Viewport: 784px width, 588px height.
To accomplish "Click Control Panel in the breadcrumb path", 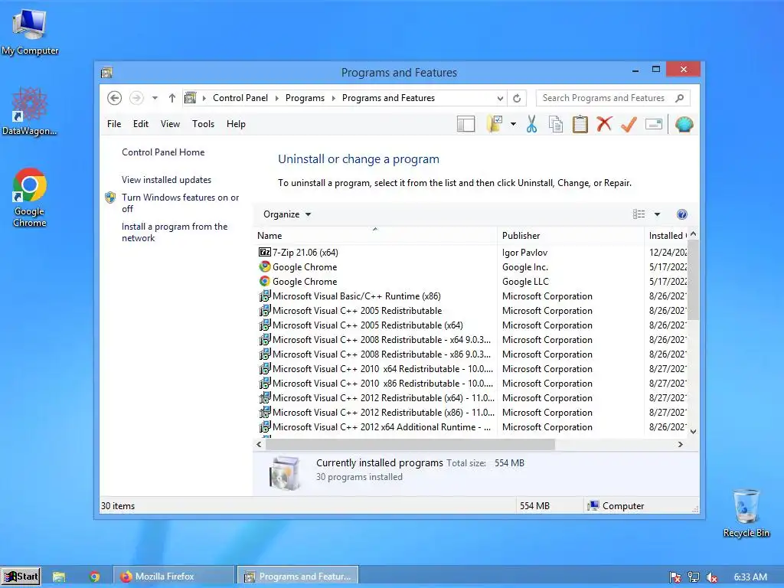I will click(240, 98).
